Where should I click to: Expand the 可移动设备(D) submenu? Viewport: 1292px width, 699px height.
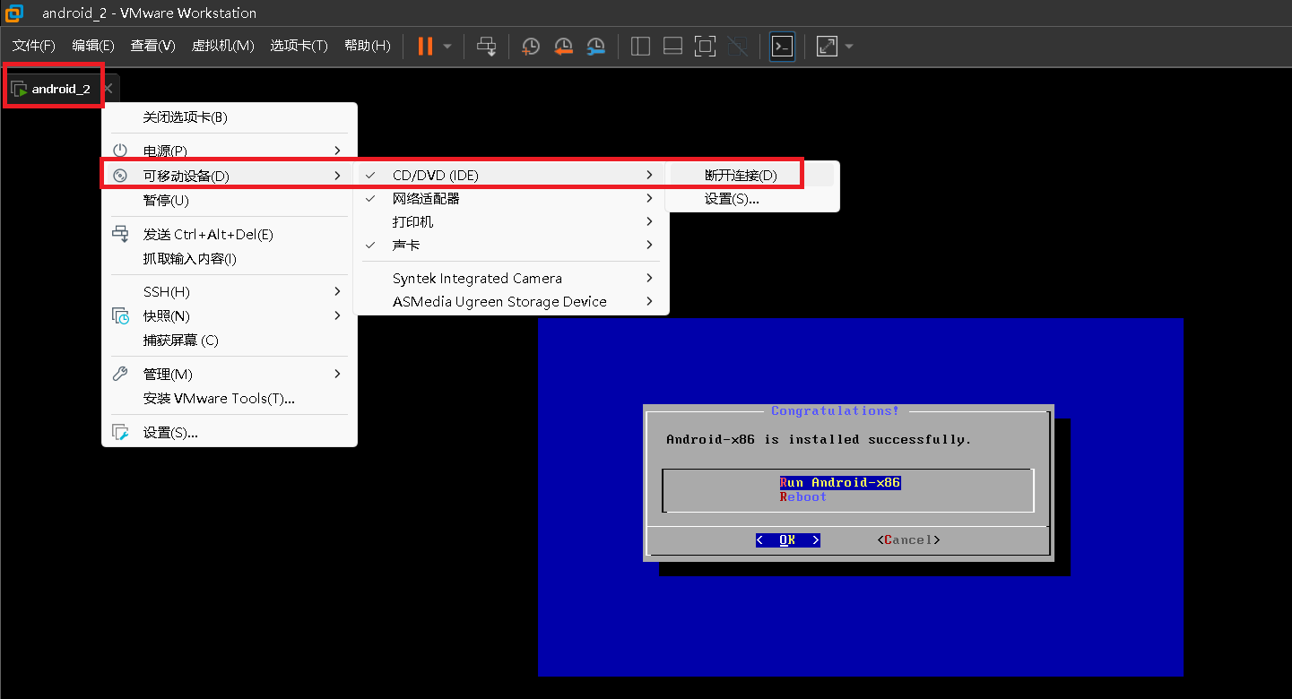(x=230, y=176)
